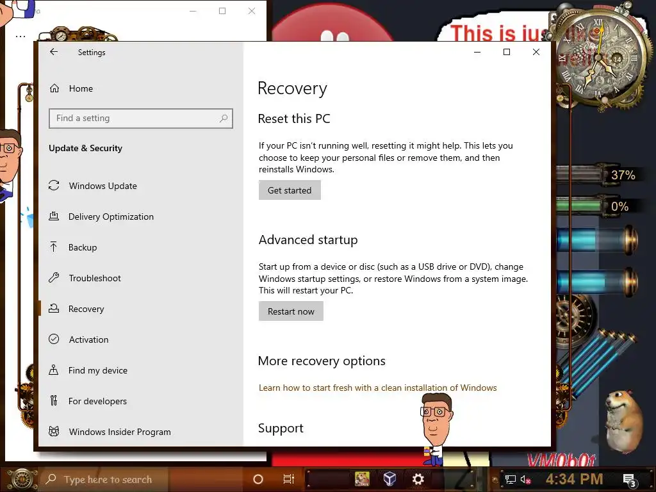Open the 4:34 PM taskbar clock
656x492 pixels.
pyautogui.click(x=574, y=479)
